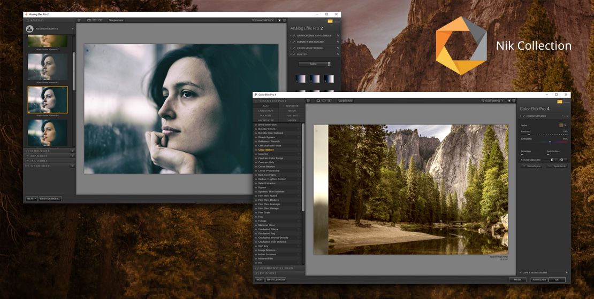The image size is (594, 299).
Task: Click split preview icon in Analog Efex toolbar
Action: click(95, 20)
